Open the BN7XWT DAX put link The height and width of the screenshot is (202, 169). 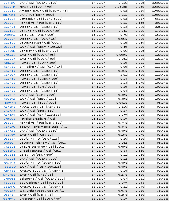point(9,15)
